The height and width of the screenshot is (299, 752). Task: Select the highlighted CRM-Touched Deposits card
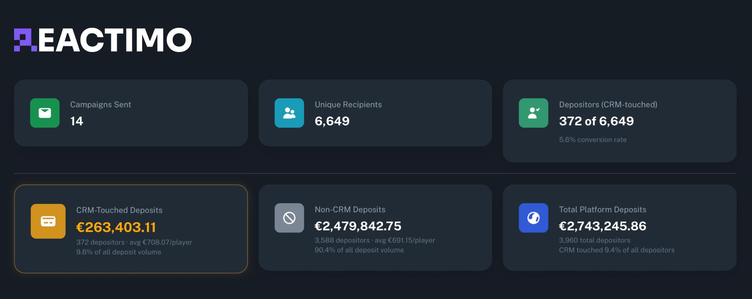click(x=131, y=228)
